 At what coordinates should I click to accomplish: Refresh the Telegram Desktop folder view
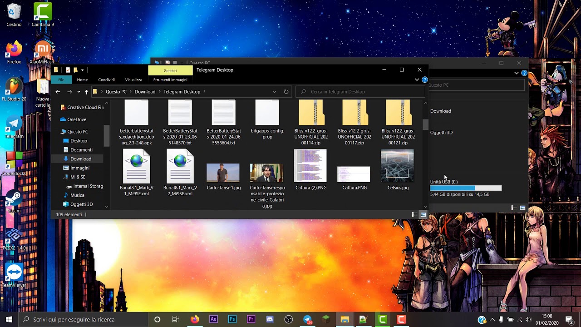286,92
